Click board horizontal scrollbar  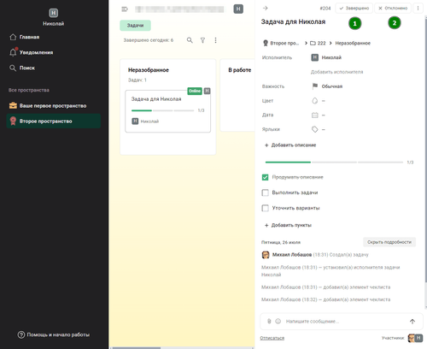tap(137, 347)
